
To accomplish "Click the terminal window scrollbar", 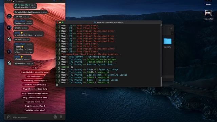I will 161,82.
